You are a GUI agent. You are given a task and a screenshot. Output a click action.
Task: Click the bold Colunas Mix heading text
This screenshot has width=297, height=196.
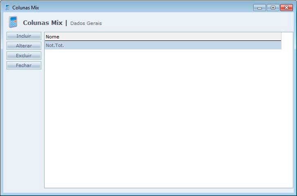(42, 23)
